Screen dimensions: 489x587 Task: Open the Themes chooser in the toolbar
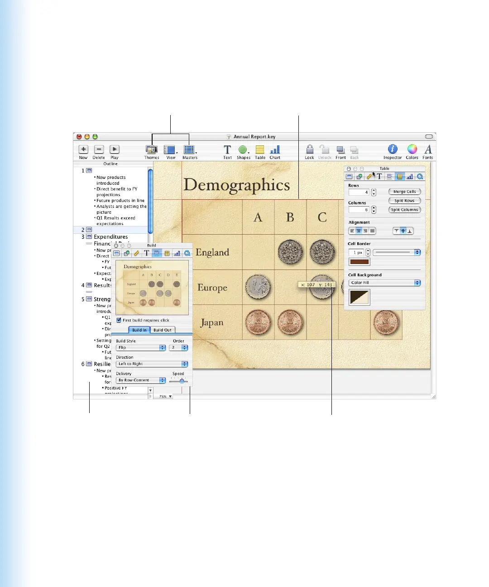(151, 150)
